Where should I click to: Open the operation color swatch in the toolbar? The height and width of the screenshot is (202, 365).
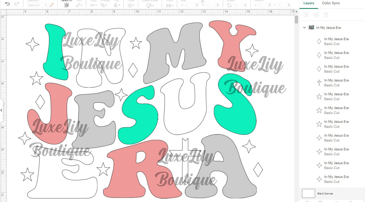[52, 5]
